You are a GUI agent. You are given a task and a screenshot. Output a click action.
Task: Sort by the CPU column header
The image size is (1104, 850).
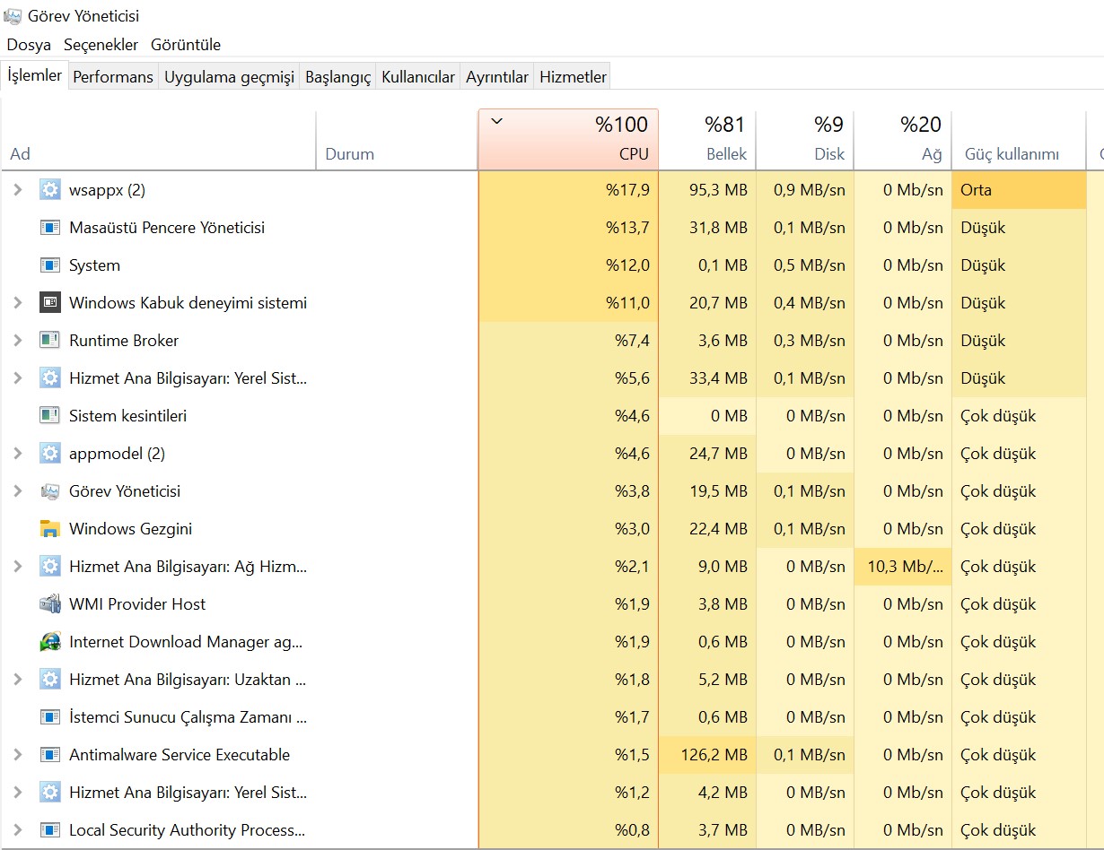pyautogui.click(x=568, y=140)
